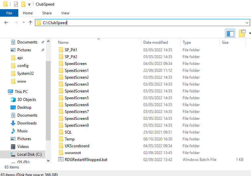Image resolution: width=251 pixels, height=176 pixels.
Task: Open the Customize Quick Access Toolbar dropdown
Action: pos(29,5)
